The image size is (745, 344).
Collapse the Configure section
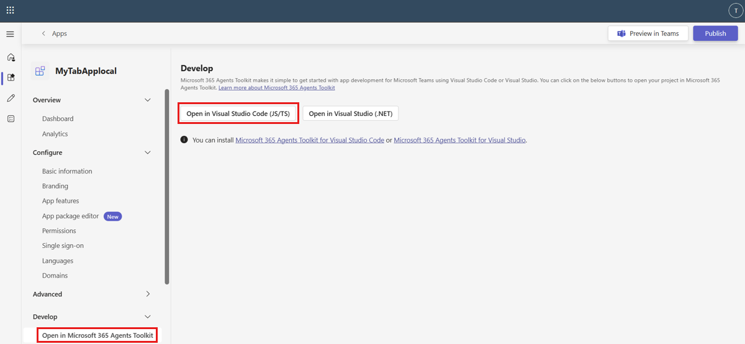(x=148, y=152)
